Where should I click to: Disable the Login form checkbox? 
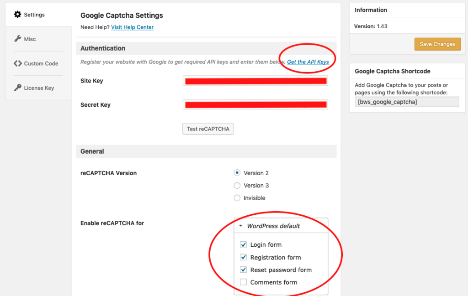[x=243, y=244]
